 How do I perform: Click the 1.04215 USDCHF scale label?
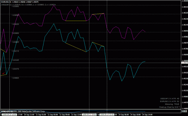coord(15,51)
